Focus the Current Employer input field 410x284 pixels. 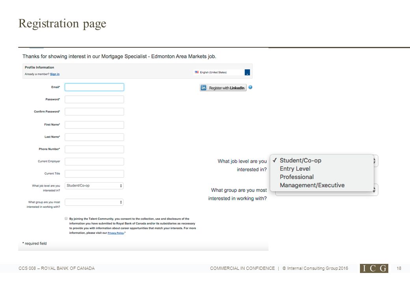(x=94, y=162)
